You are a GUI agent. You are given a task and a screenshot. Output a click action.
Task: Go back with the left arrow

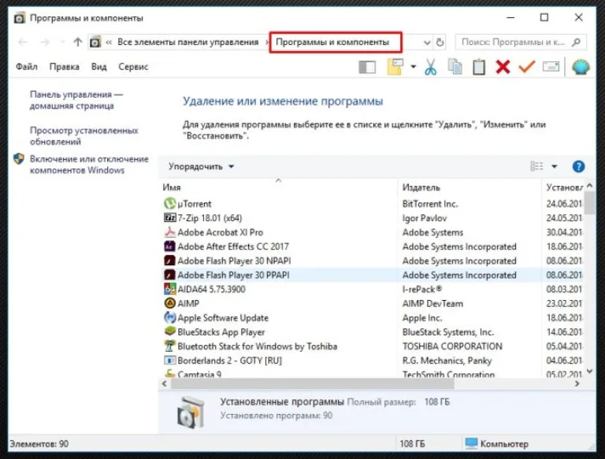pos(23,42)
